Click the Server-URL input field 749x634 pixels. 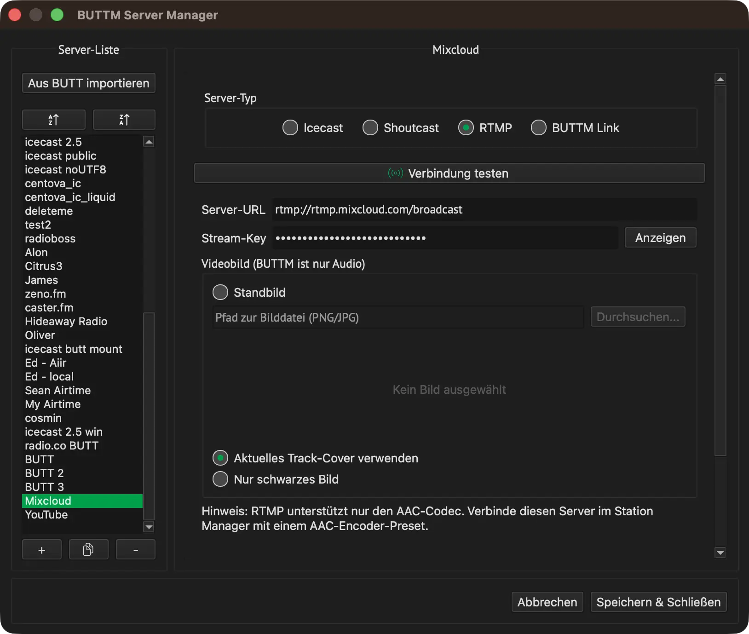coord(484,209)
